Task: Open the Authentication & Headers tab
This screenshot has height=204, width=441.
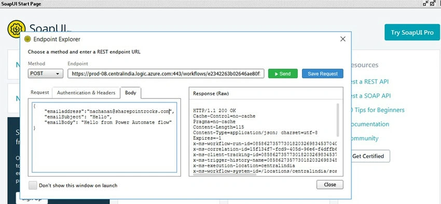Action: click(x=86, y=92)
